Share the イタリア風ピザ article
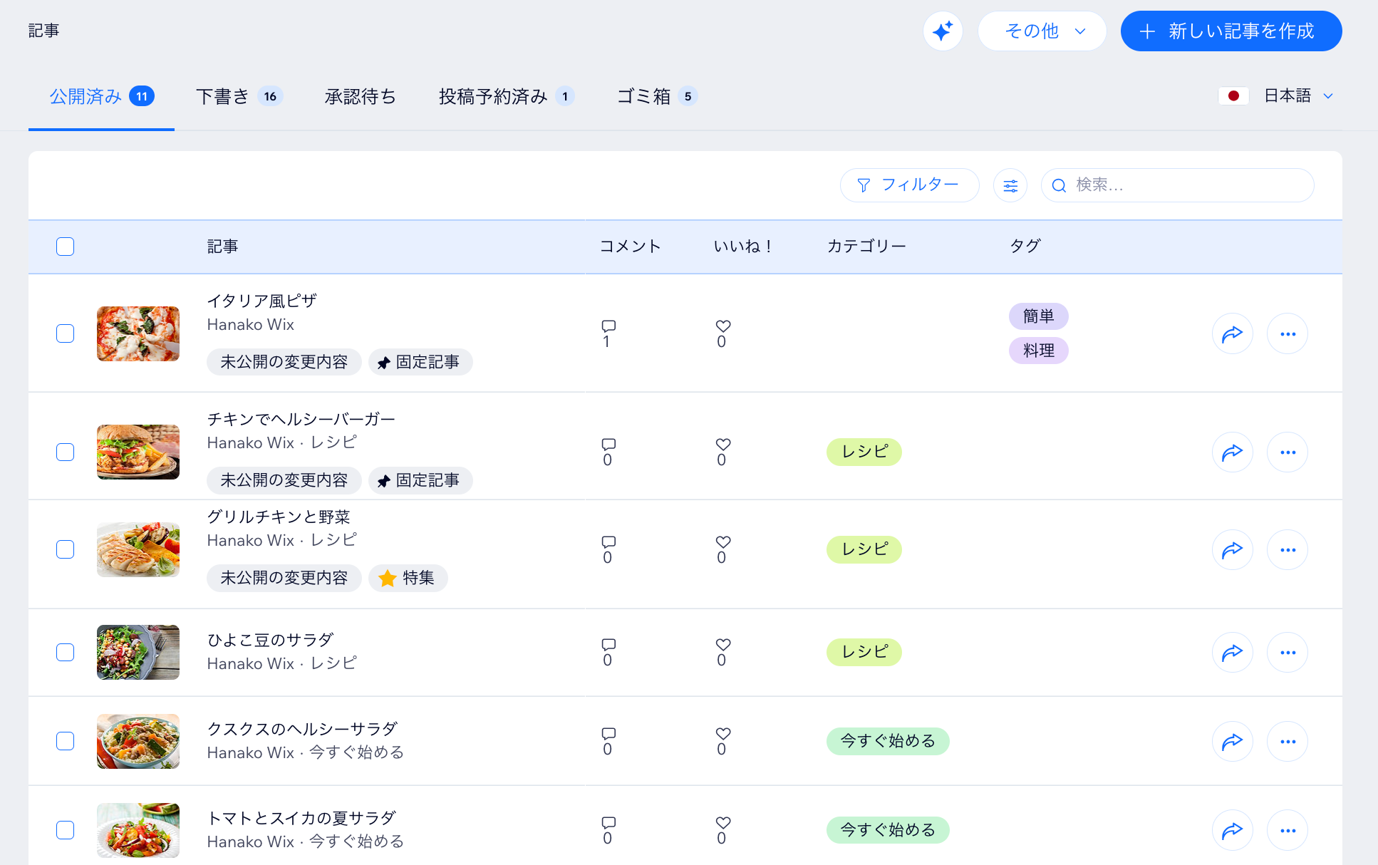 coord(1233,333)
